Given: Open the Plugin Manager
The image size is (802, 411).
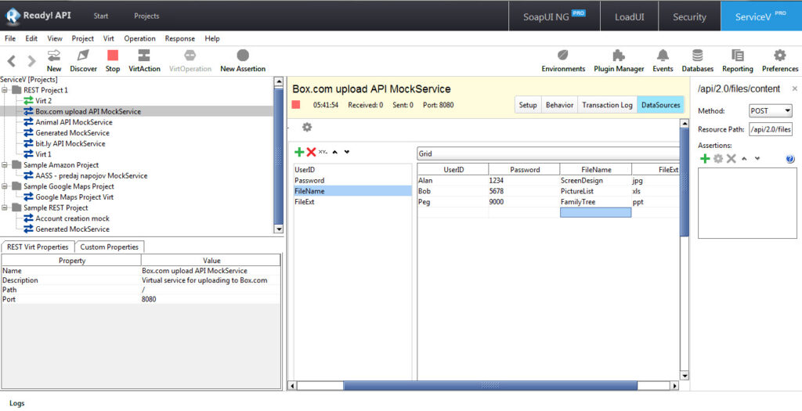Looking at the screenshot, I should [x=619, y=61].
